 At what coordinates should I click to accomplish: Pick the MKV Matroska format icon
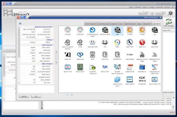pyautogui.click(x=93, y=42)
